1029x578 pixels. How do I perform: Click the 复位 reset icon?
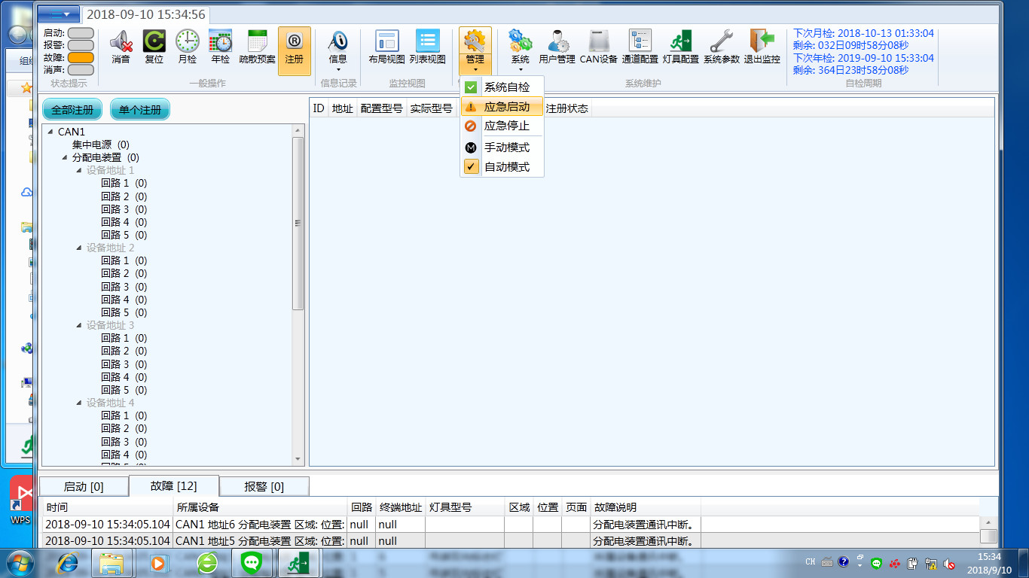click(154, 47)
